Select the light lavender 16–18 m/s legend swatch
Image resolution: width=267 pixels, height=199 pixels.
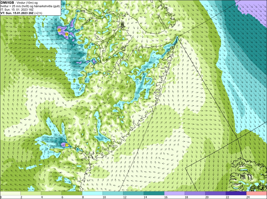(175, 193)
